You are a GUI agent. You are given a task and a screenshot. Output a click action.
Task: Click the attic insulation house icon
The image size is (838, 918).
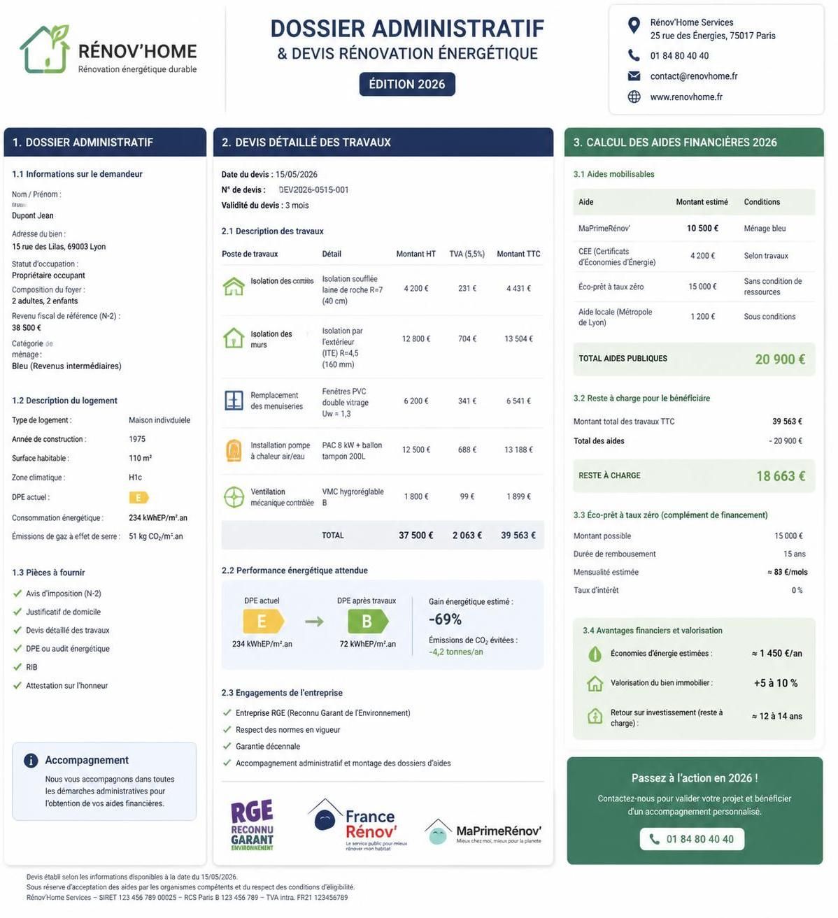click(234, 286)
